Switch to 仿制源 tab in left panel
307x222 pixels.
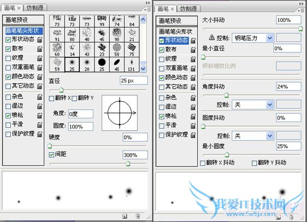(35, 8)
